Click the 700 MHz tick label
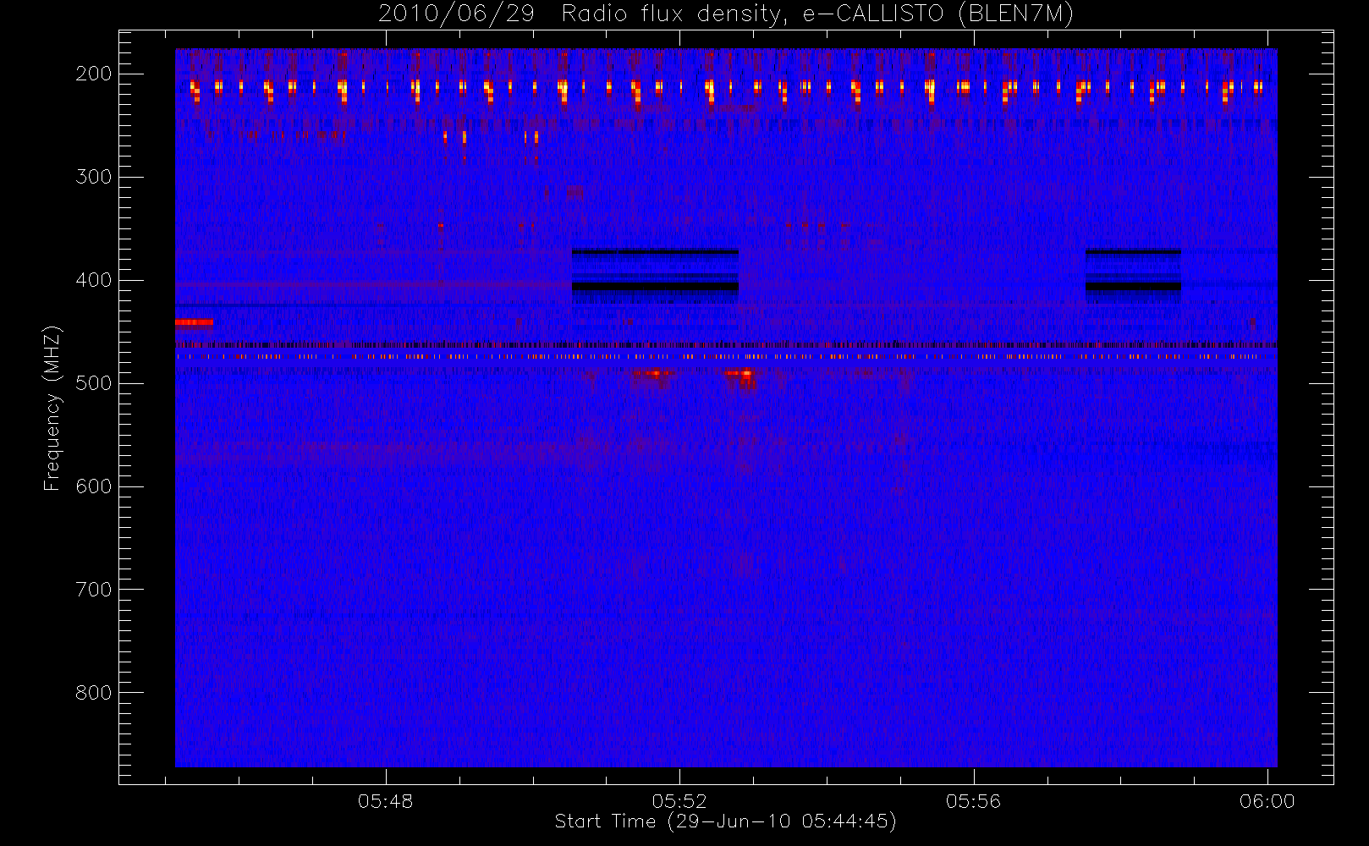The height and width of the screenshot is (846, 1369). [x=94, y=590]
